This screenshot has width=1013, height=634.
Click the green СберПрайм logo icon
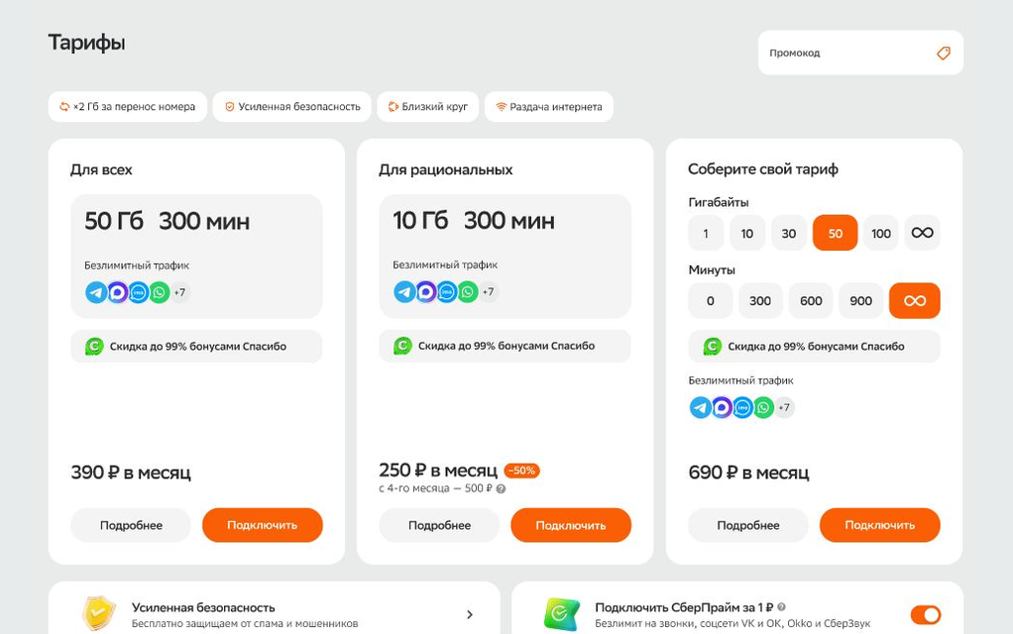click(x=561, y=614)
